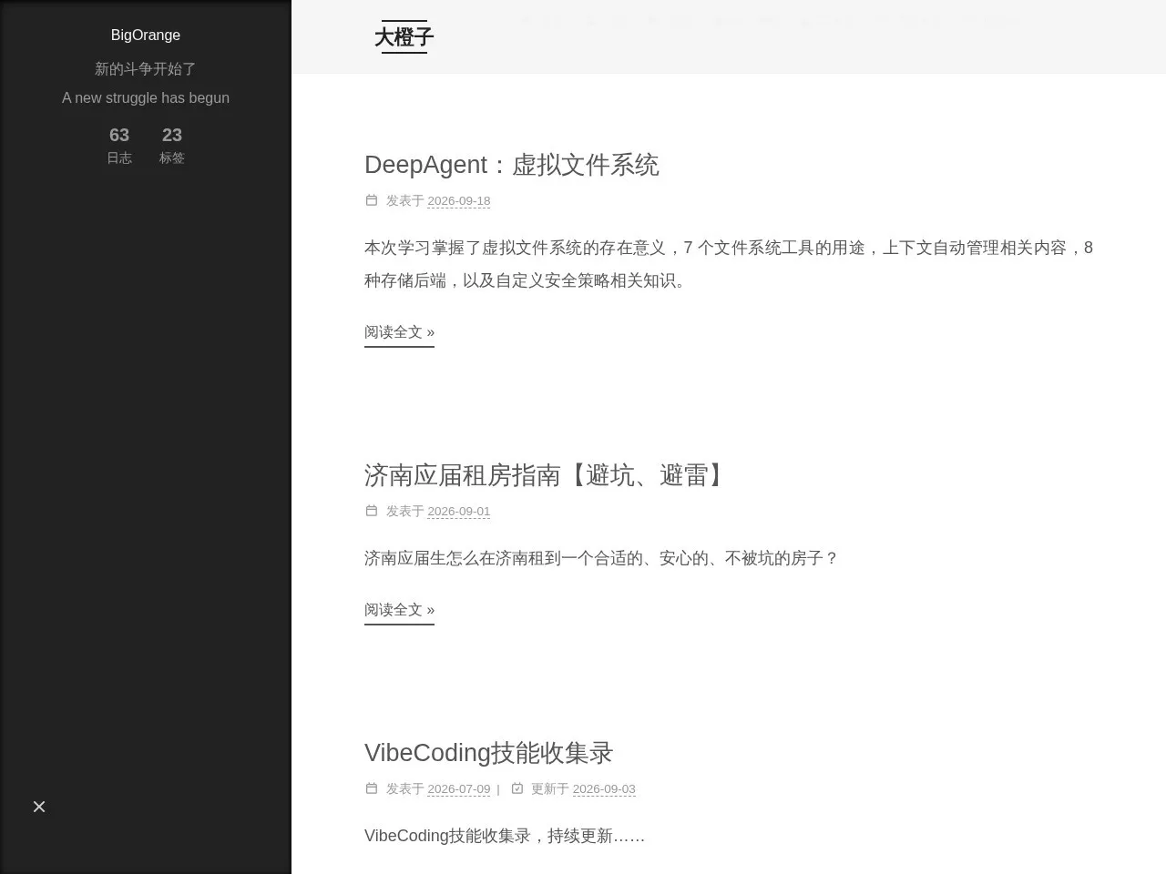This screenshot has height=874, width=1166.
Task: Click calendar icon beside the 2026-07-09 date
Action: 372,788
